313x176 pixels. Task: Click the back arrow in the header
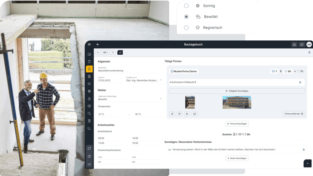click(98, 45)
